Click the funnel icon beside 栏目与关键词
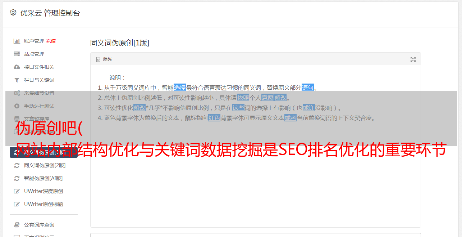Viewport: 462px width, 237px height. click(17, 80)
